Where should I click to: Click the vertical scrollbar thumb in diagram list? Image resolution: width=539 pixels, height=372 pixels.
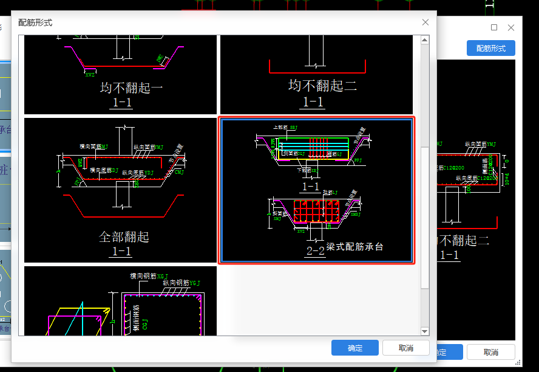[x=424, y=218]
